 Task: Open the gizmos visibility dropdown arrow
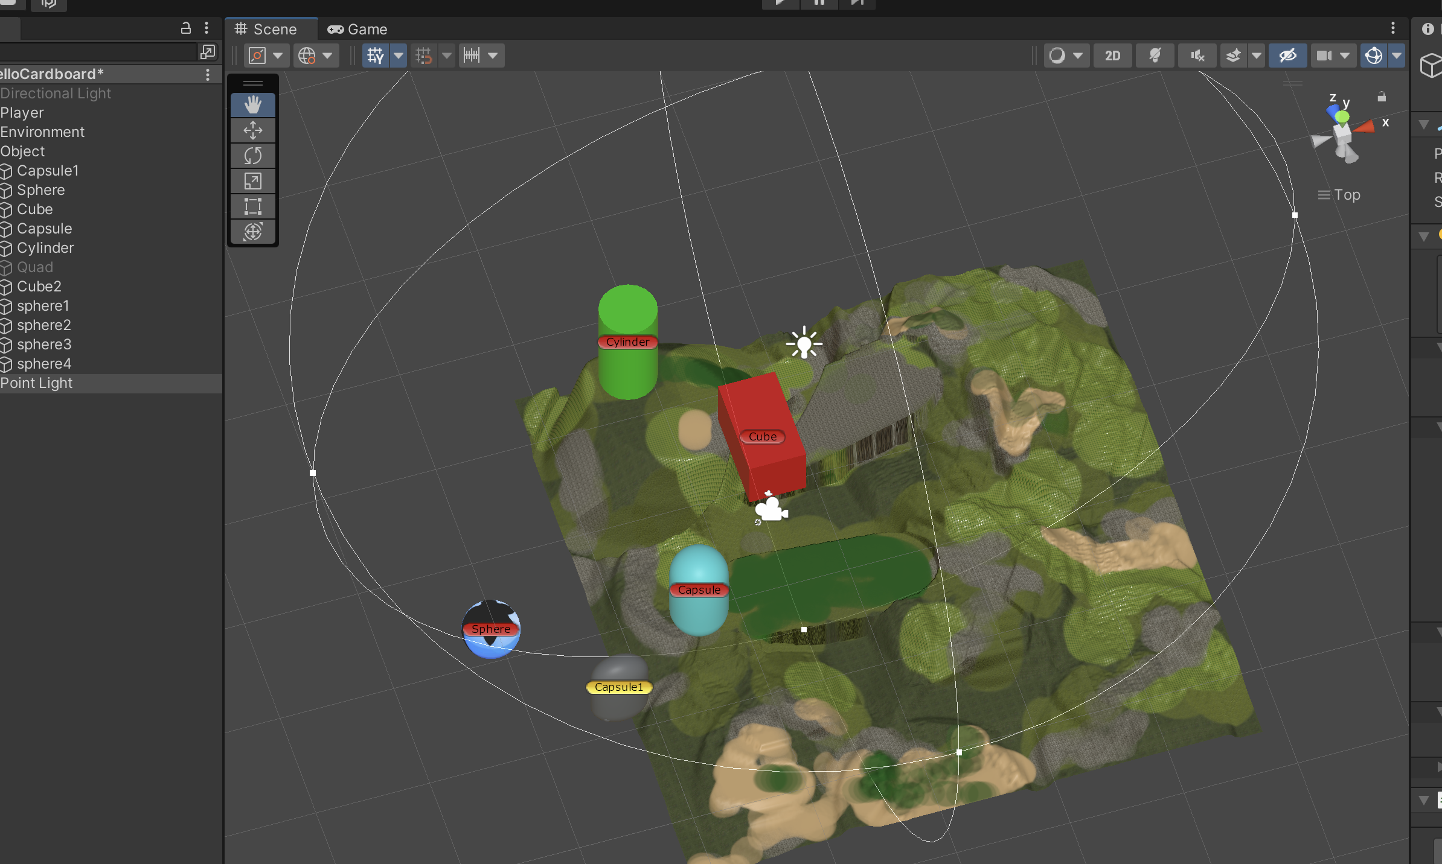1397,55
